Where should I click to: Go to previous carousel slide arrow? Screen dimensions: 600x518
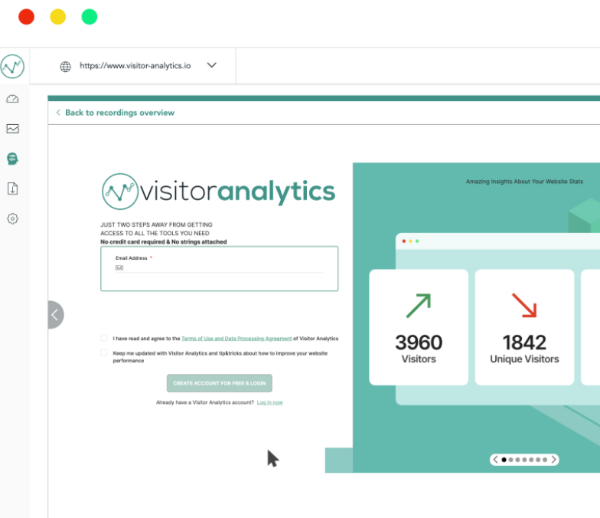[496, 460]
